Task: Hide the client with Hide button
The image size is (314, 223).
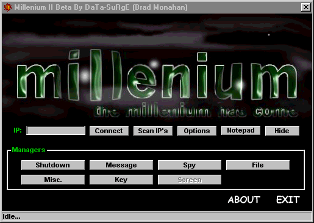Action: 282,131
